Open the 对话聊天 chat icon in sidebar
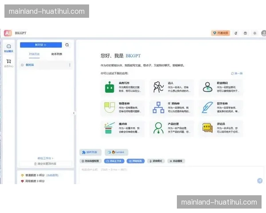 pos(8,47)
